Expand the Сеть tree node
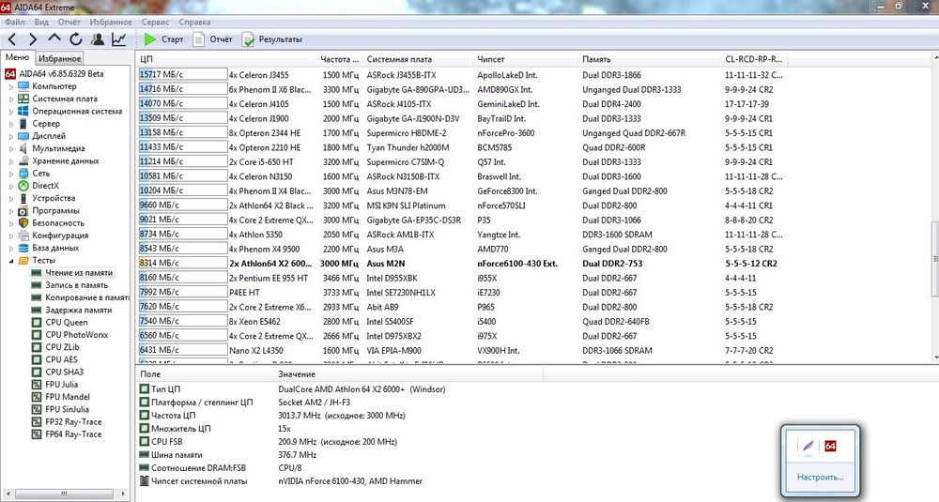This screenshot has width=939, height=502. click(x=10, y=174)
